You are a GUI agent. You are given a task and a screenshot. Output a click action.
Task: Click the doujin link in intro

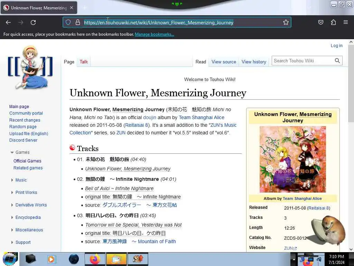click(150, 117)
